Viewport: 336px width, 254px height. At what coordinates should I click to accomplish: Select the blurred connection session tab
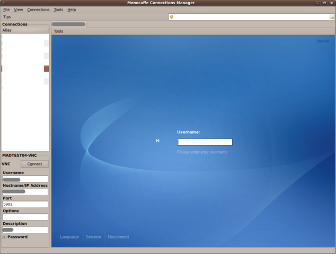tap(68, 24)
